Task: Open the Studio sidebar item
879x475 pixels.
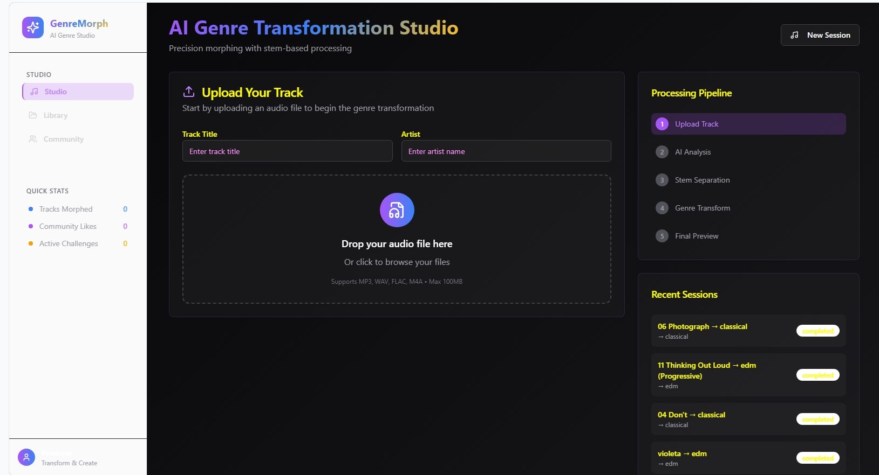Action: click(78, 92)
